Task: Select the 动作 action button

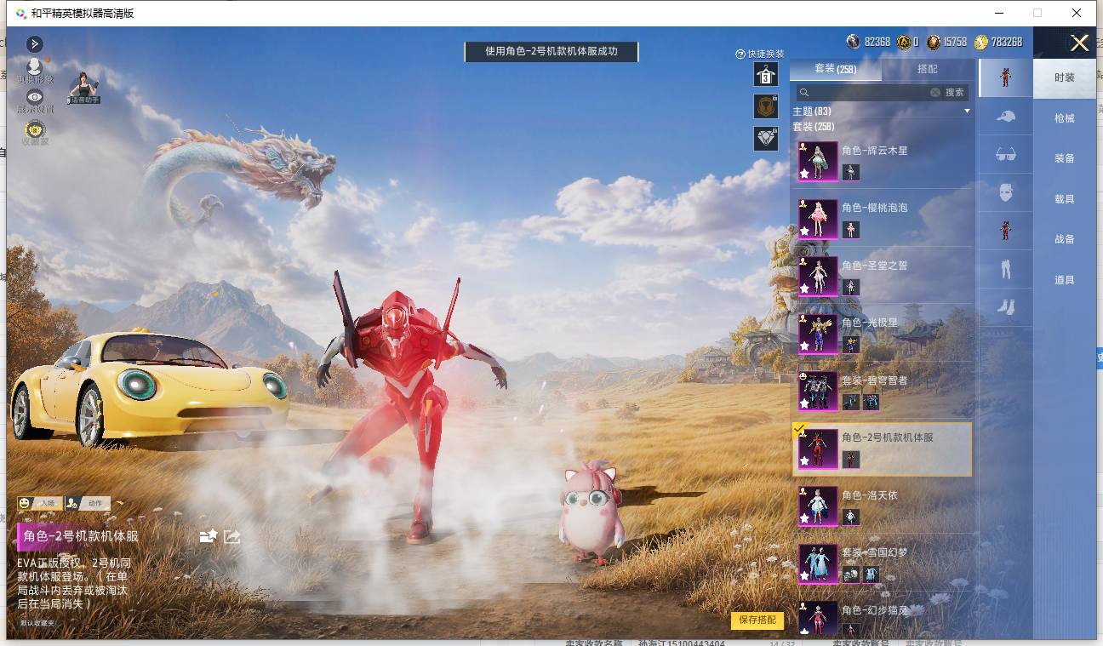Action: (x=88, y=503)
